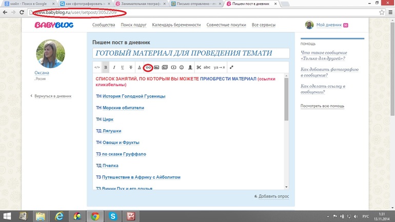The height and width of the screenshot is (222, 395).
Task: Bookmark this page with the star icon
Action: [x=382, y=12]
